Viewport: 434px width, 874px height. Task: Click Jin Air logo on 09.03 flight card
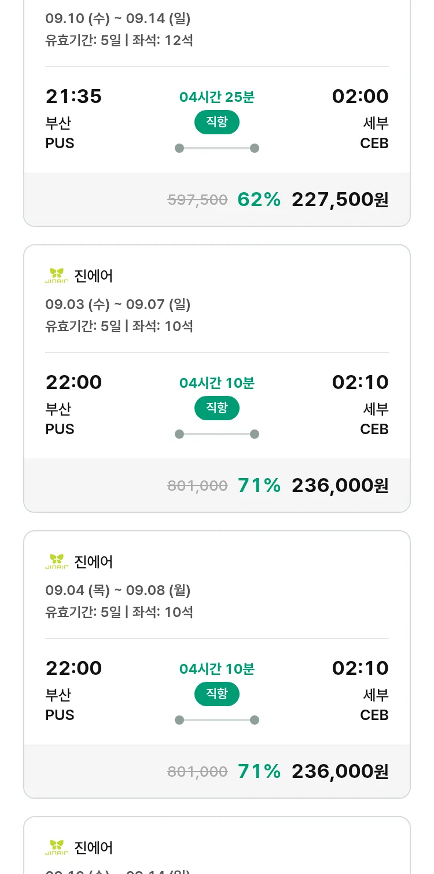[57, 276]
